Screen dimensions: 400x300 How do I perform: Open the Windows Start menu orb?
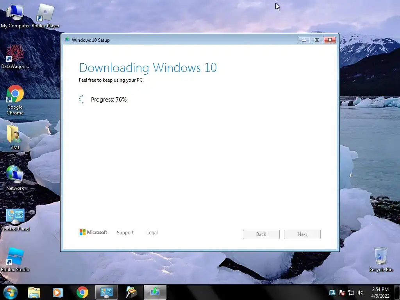[11, 292]
